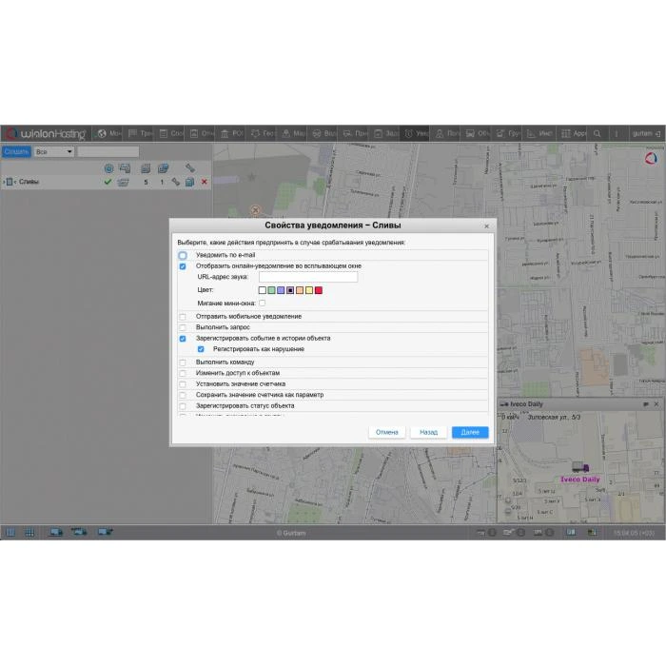Click the wrench icon in Сливы row
666x666 pixels.
coord(175,182)
